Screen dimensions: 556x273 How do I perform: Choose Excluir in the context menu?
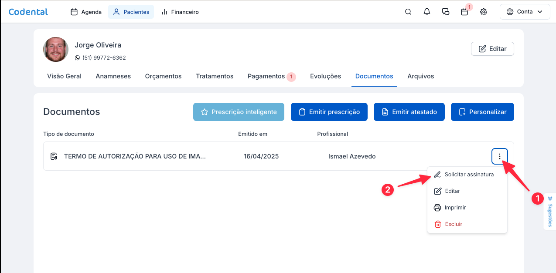point(453,224)
